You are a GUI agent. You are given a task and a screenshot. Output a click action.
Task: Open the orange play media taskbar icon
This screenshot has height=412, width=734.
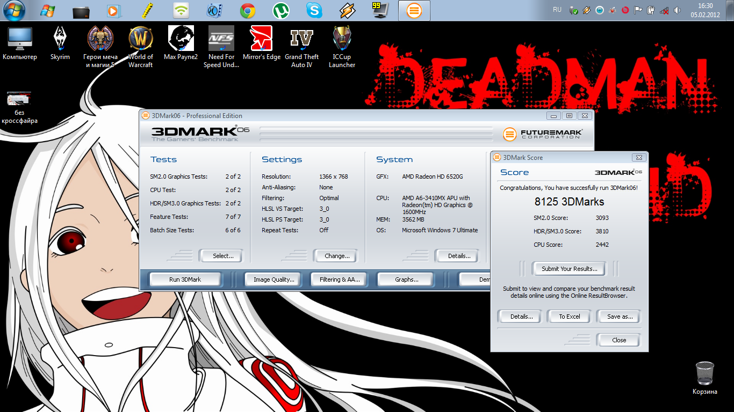coord(114,10)
